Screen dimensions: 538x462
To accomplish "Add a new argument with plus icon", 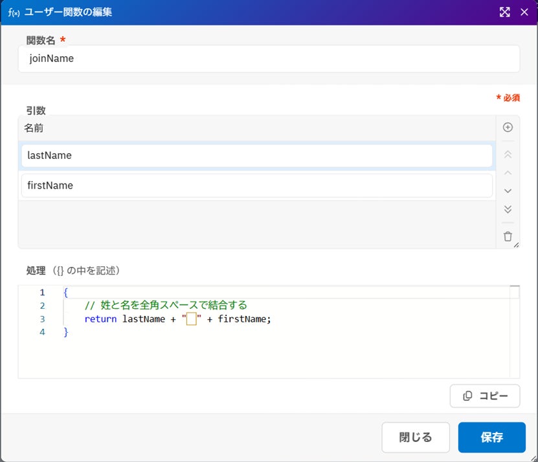I will click(x=508, y=127).
